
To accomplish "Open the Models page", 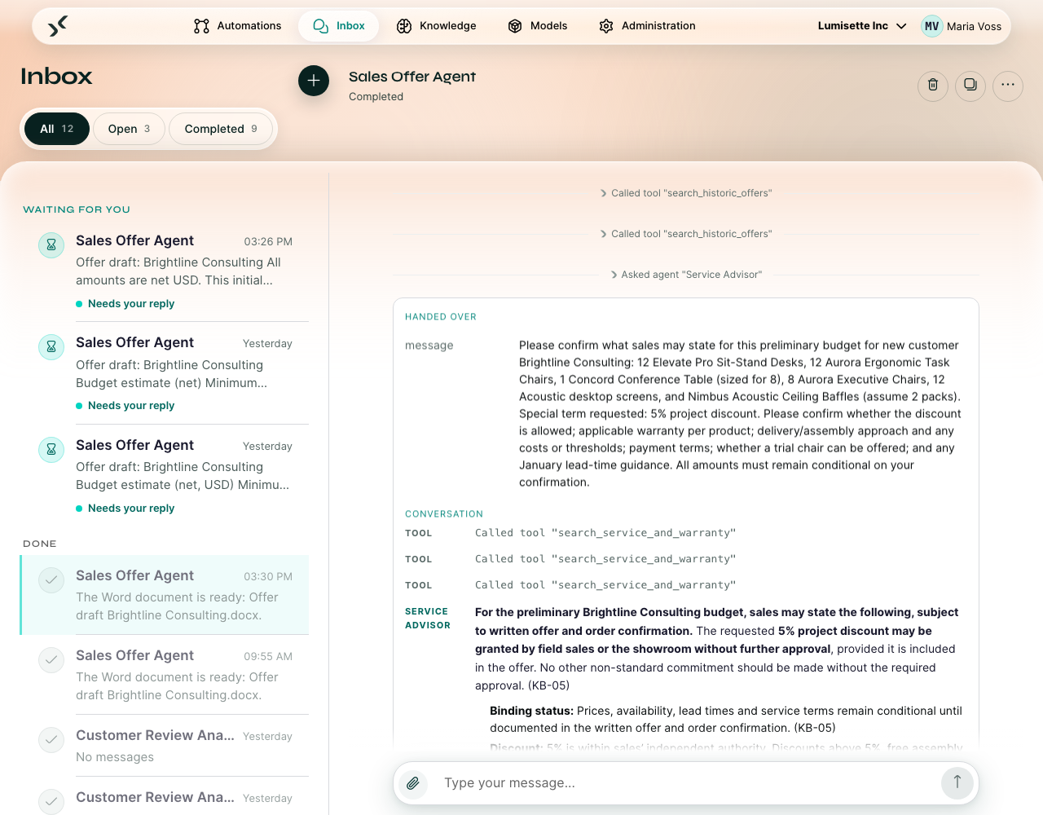I will pos(537,26).
